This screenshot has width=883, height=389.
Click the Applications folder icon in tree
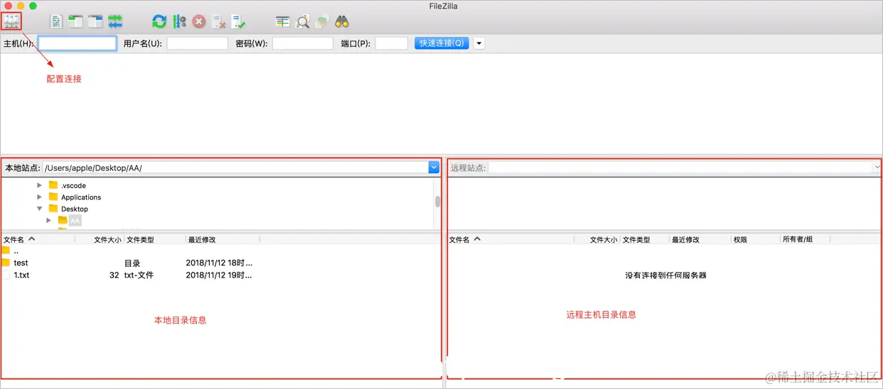pyautogui.click(x=53, y=197)
